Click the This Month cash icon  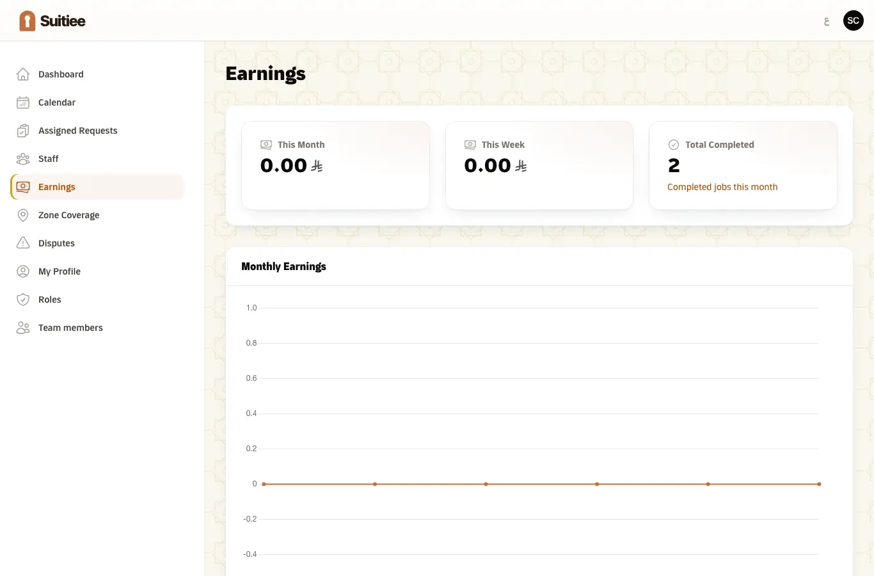pyautogui.click(x=266, y=145)
